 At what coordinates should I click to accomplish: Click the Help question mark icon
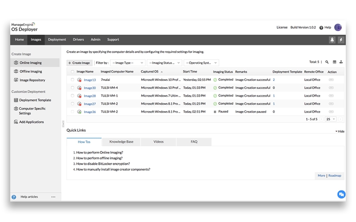(321, 28)
